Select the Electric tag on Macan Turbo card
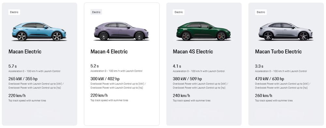The height and width of the screenshot is (128, 326). point(261,12)
